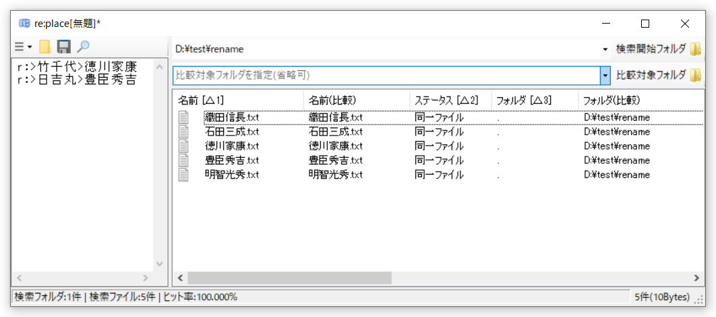Click the rule editor scroll-down arrow
716x317 pixels.
click(x=159, y=264)
